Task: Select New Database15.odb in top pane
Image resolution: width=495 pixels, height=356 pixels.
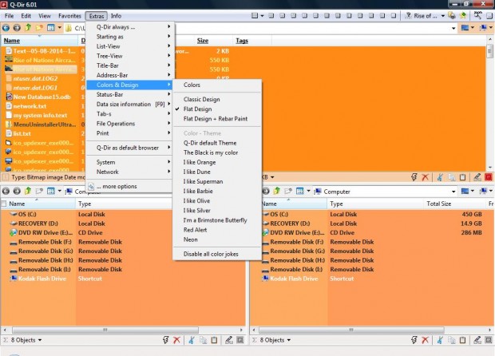Action: coord(42,97)
